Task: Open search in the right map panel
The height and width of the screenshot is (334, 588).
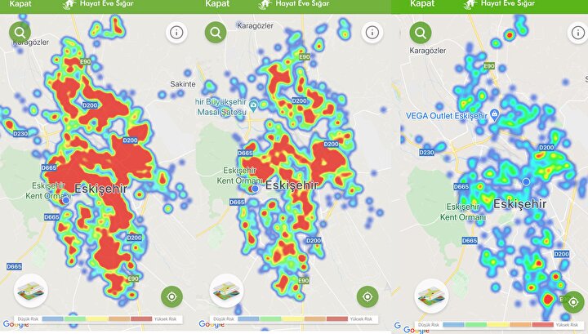Action: coord(420,33)
